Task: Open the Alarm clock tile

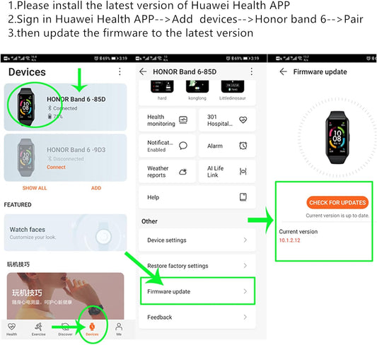Action: (x=227, y=146)
